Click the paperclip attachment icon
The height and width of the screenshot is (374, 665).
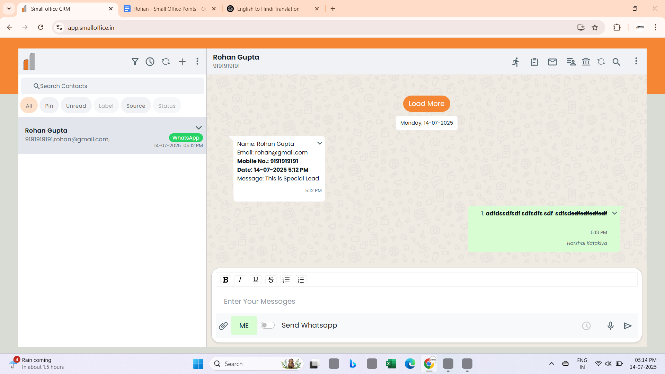click(223, 326)
